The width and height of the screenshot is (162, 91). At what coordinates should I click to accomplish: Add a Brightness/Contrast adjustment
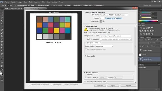click(x=141, y=28)
